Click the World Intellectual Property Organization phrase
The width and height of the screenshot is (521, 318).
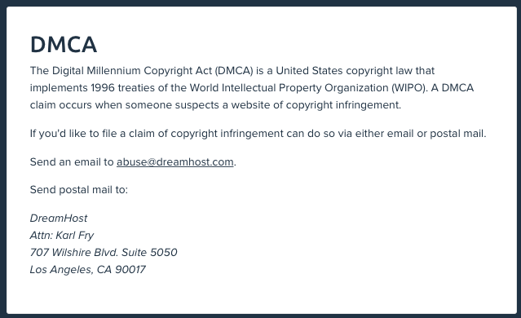[x=289, y=88]
